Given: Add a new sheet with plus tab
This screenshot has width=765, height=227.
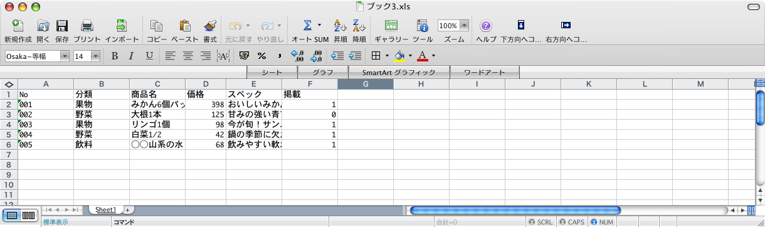Looking at the screenshot, I should coord(127,209).
